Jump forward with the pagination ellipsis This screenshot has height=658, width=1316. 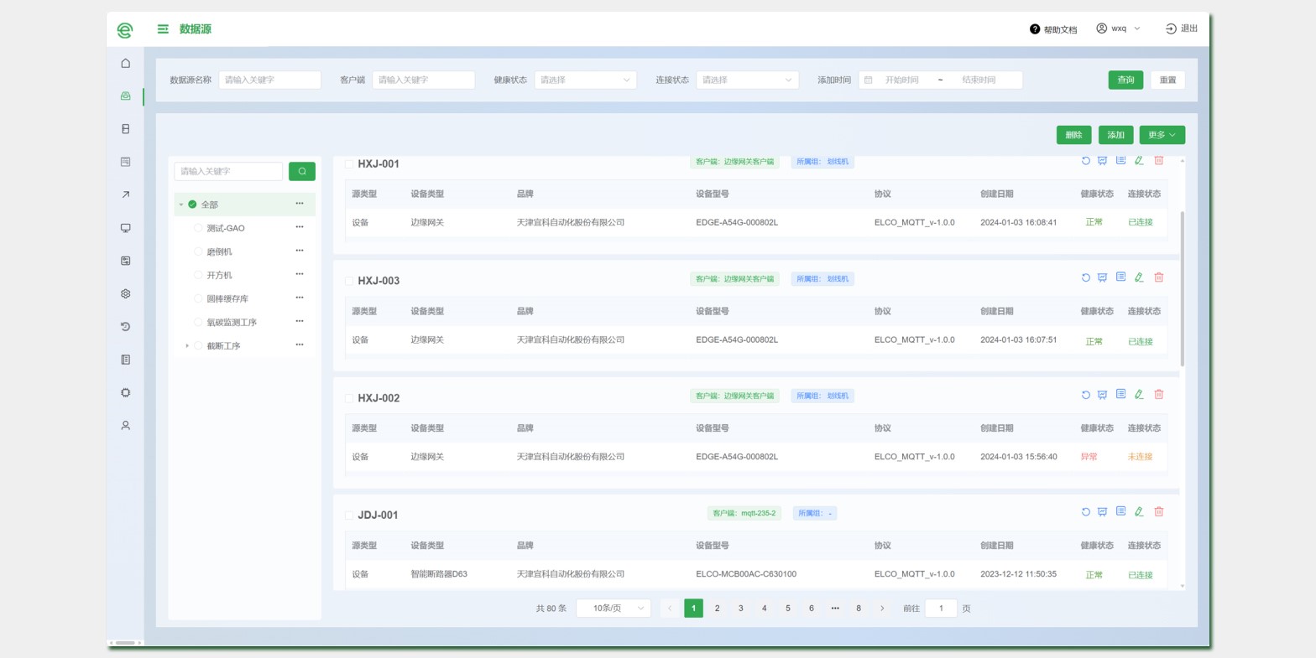(834, 609)
